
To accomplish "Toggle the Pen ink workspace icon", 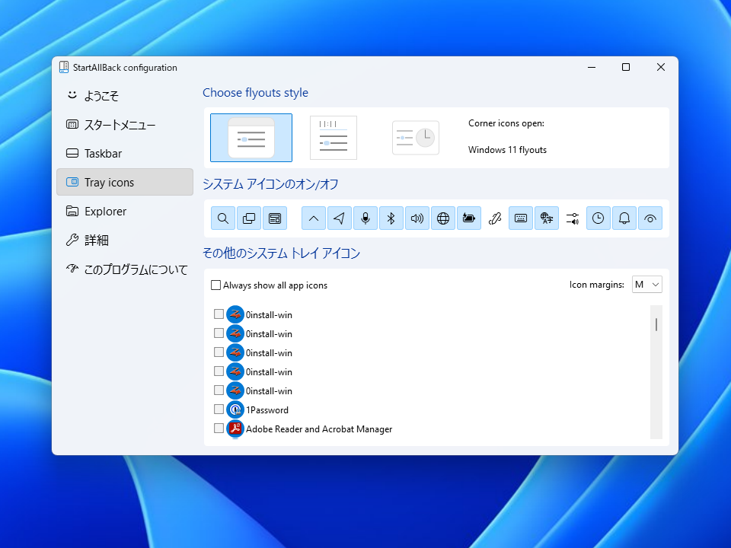I will click(x=495, y=218).
